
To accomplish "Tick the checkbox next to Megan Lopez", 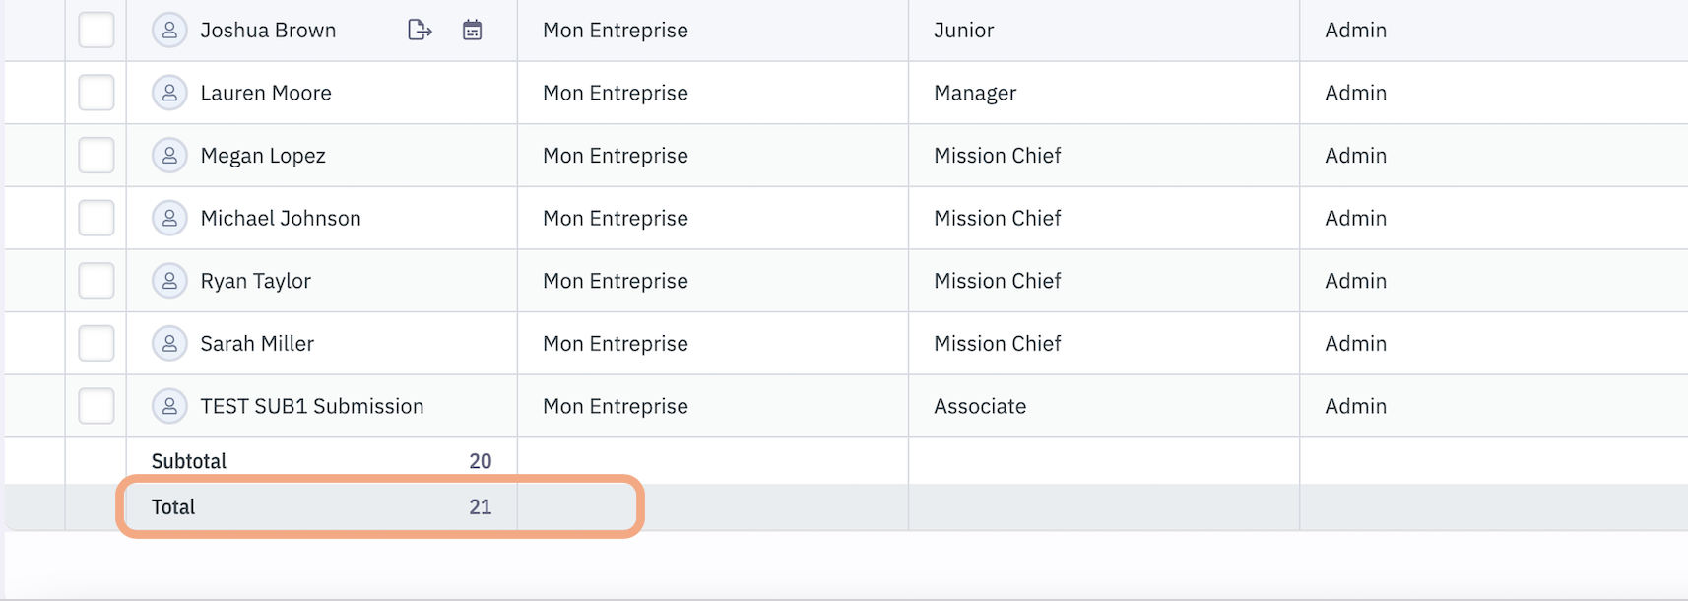I will (x=97, y=156).
